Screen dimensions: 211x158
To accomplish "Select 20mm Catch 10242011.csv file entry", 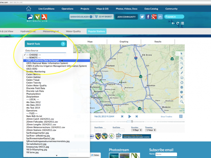I will coord(56,119).
